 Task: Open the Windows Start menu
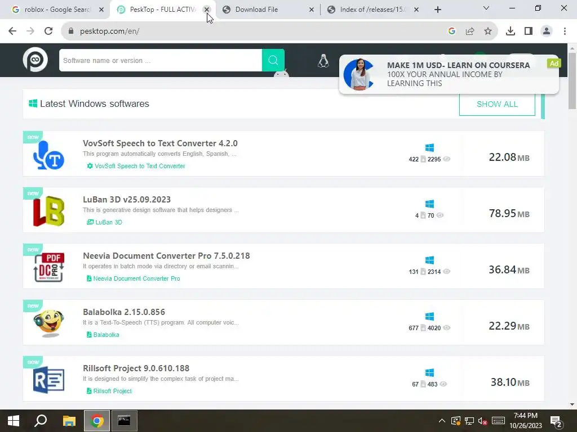click(14, 421)
